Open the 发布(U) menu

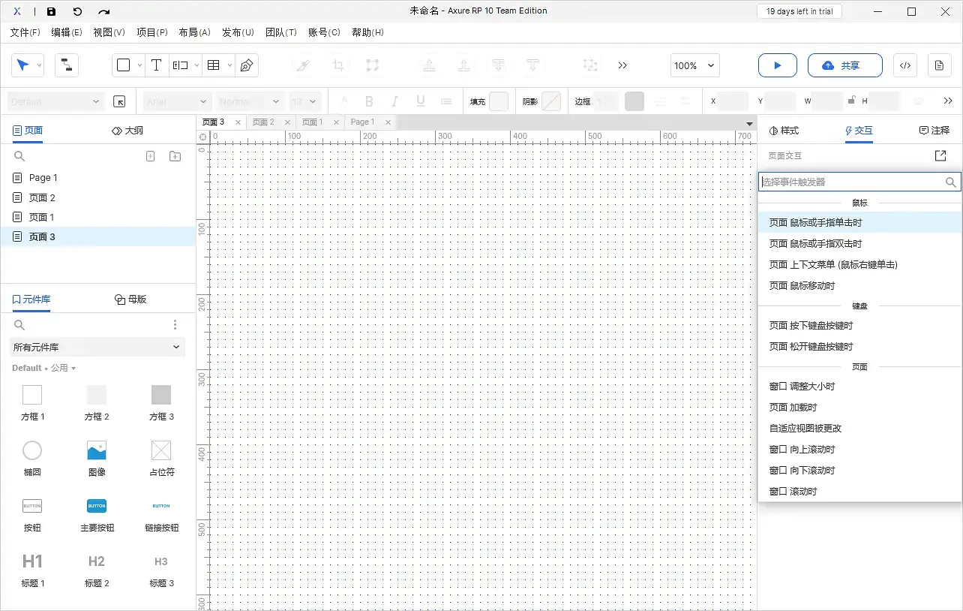pyautogui.click(x=238, y=32)
